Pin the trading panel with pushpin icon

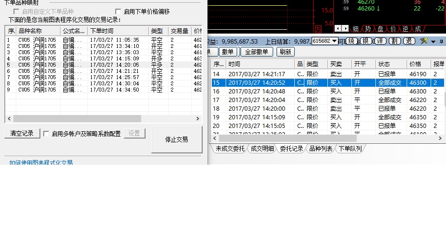tap(441, 42)
